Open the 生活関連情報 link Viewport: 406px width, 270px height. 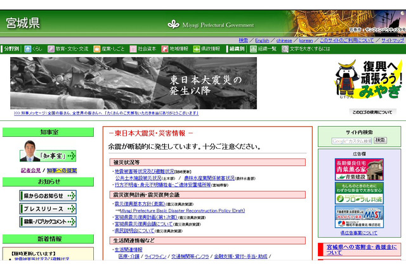[x=128, y=250]
